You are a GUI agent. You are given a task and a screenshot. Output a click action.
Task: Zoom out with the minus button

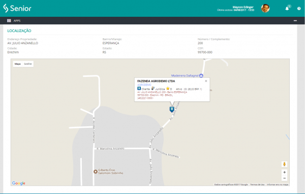pyautogui.click(x=284, y=178)
